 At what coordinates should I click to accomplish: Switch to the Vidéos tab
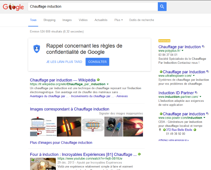[83, 20]
